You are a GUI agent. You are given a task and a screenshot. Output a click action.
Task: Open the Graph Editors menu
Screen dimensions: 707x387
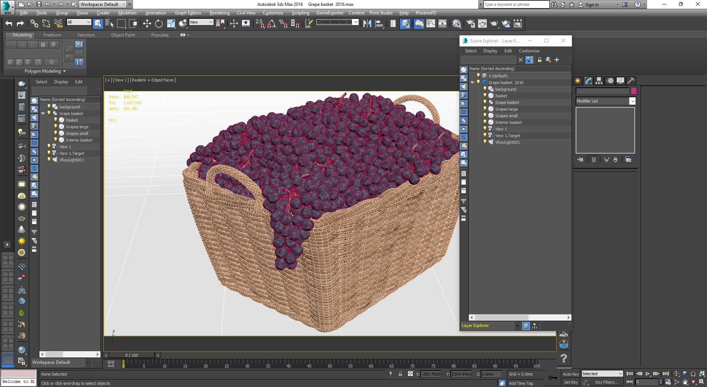pyautogui.click(x=188, y=13)
